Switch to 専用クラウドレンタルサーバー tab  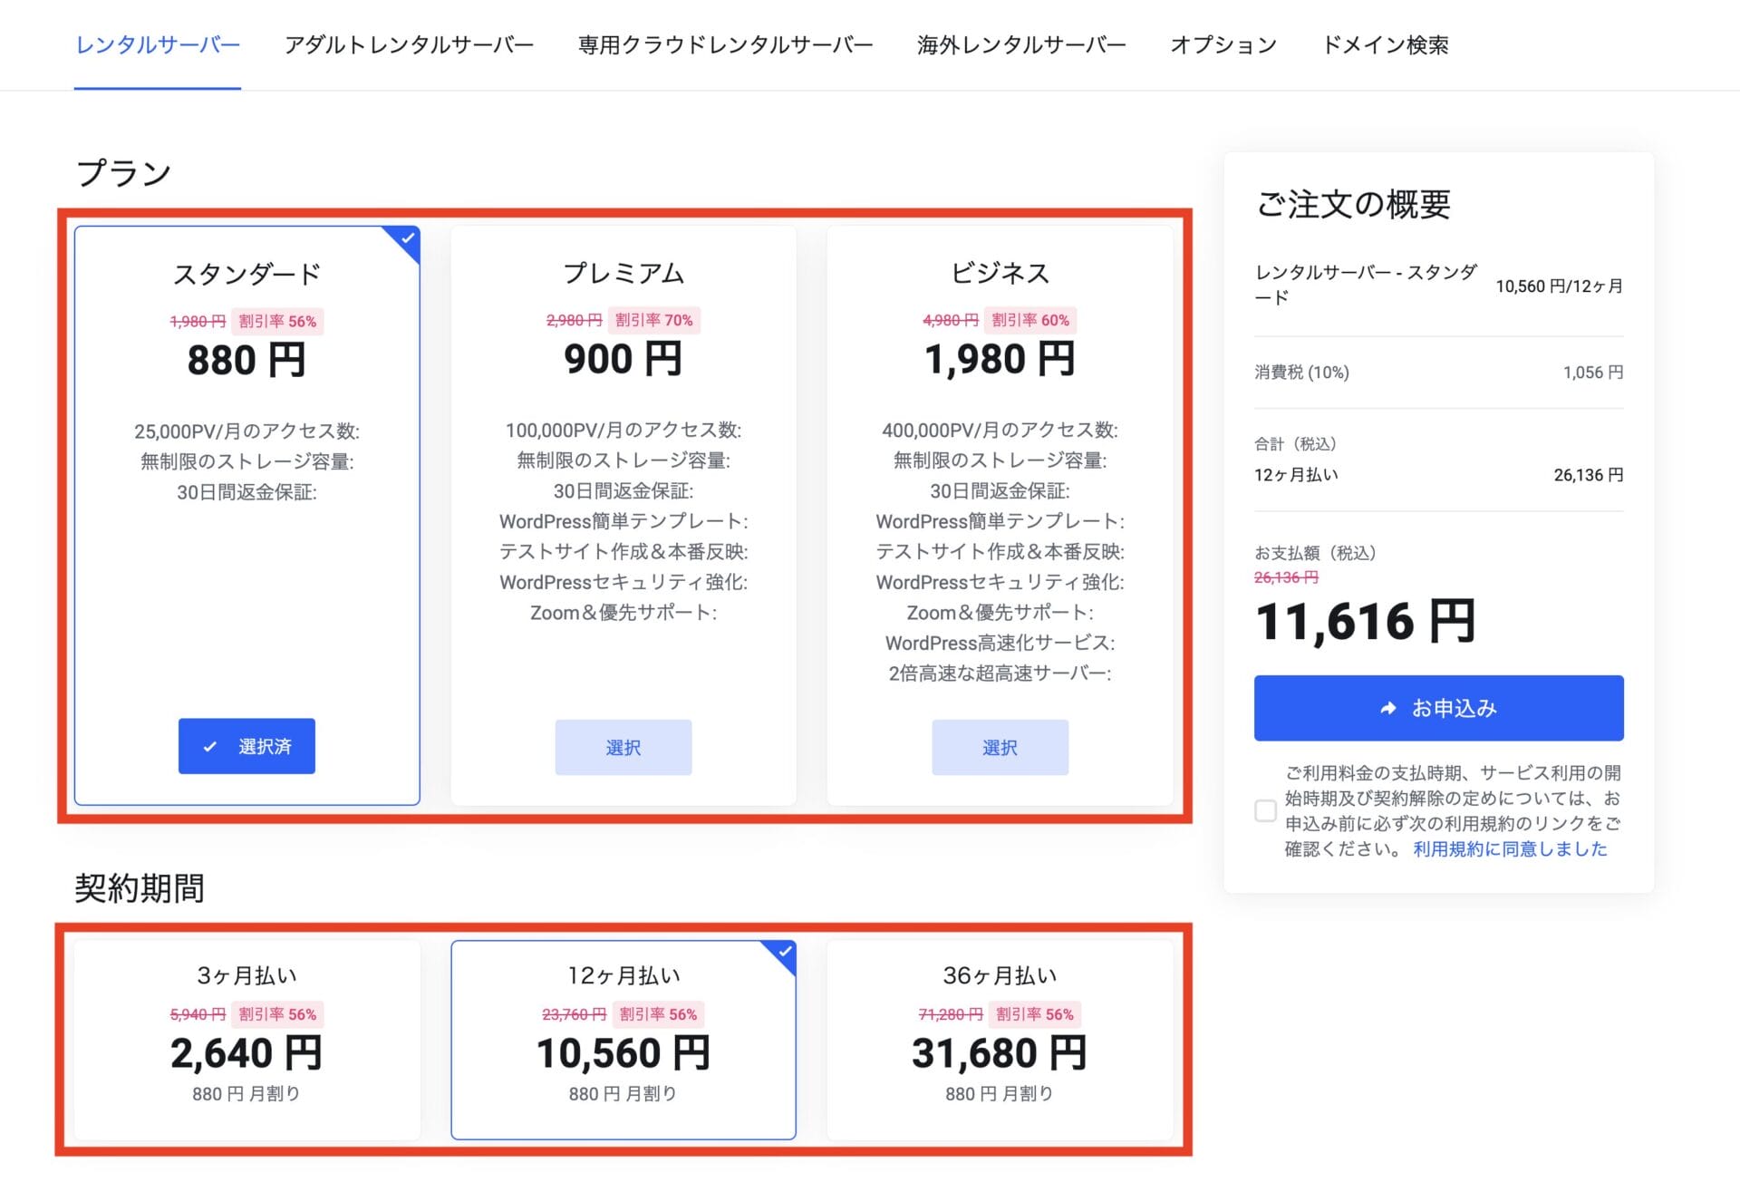[x=724, y=45]
